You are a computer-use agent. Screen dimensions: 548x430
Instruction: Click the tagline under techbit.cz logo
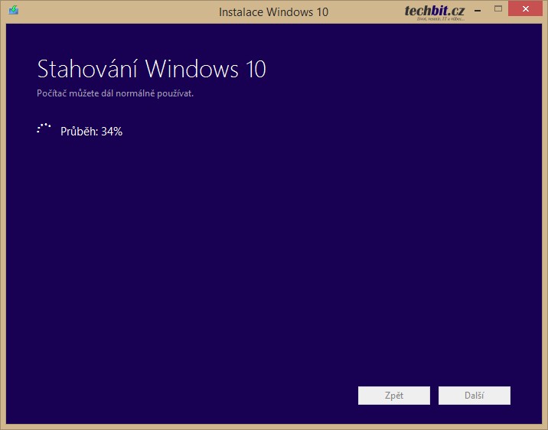tap(441, 19)
